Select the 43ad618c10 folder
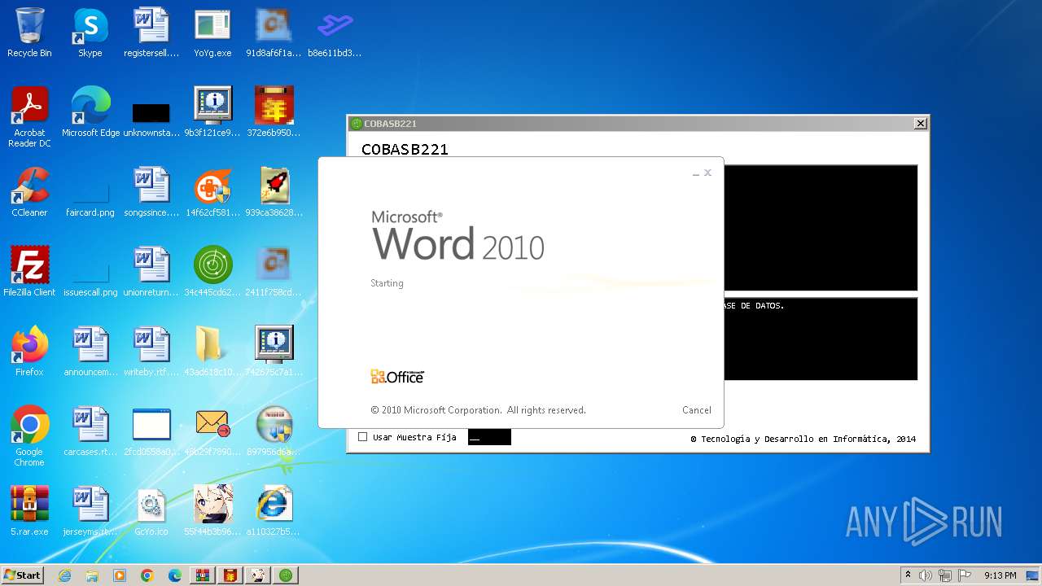1042x586 pixels. (212, 352)
